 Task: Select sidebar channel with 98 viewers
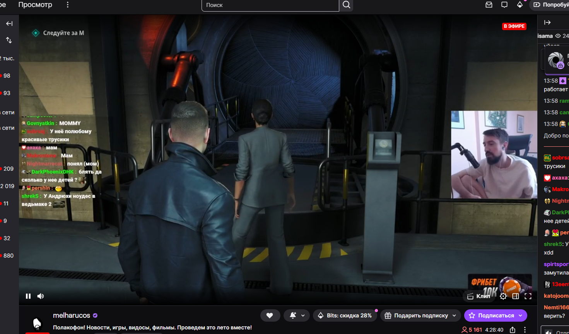5,76
